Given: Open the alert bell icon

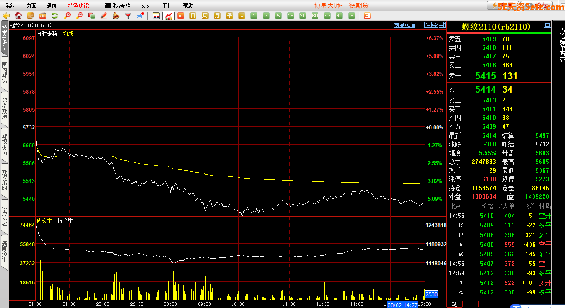Looking at the screenshot, I should (x=116, y=16).
